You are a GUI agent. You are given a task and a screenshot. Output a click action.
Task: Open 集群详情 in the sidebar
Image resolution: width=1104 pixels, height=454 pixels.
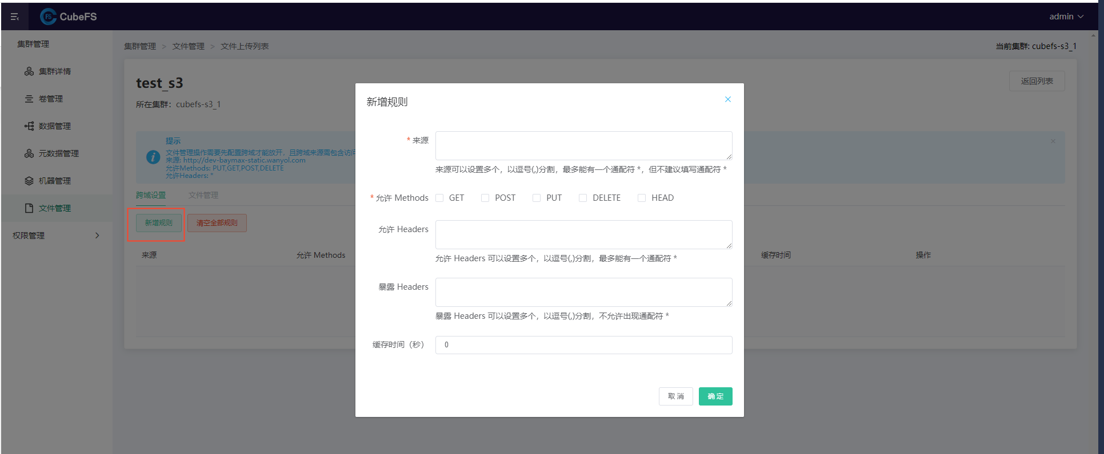(x=56, y=71)
